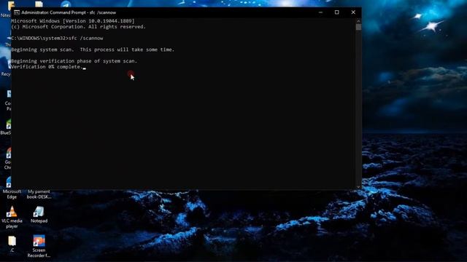
Task: Select the My parent book-DESK desktop item
Action: point(39,194)
